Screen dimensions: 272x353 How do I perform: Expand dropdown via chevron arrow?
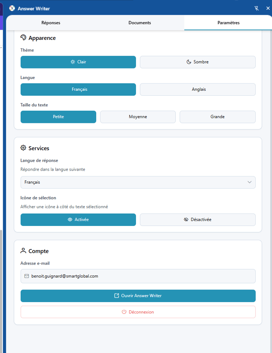click(250, 182)
